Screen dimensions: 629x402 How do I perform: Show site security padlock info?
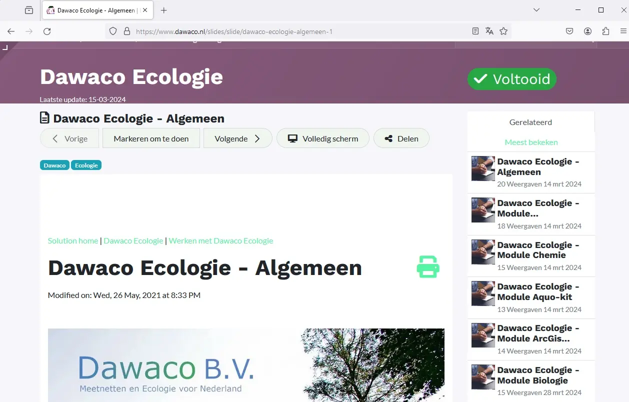126,31
